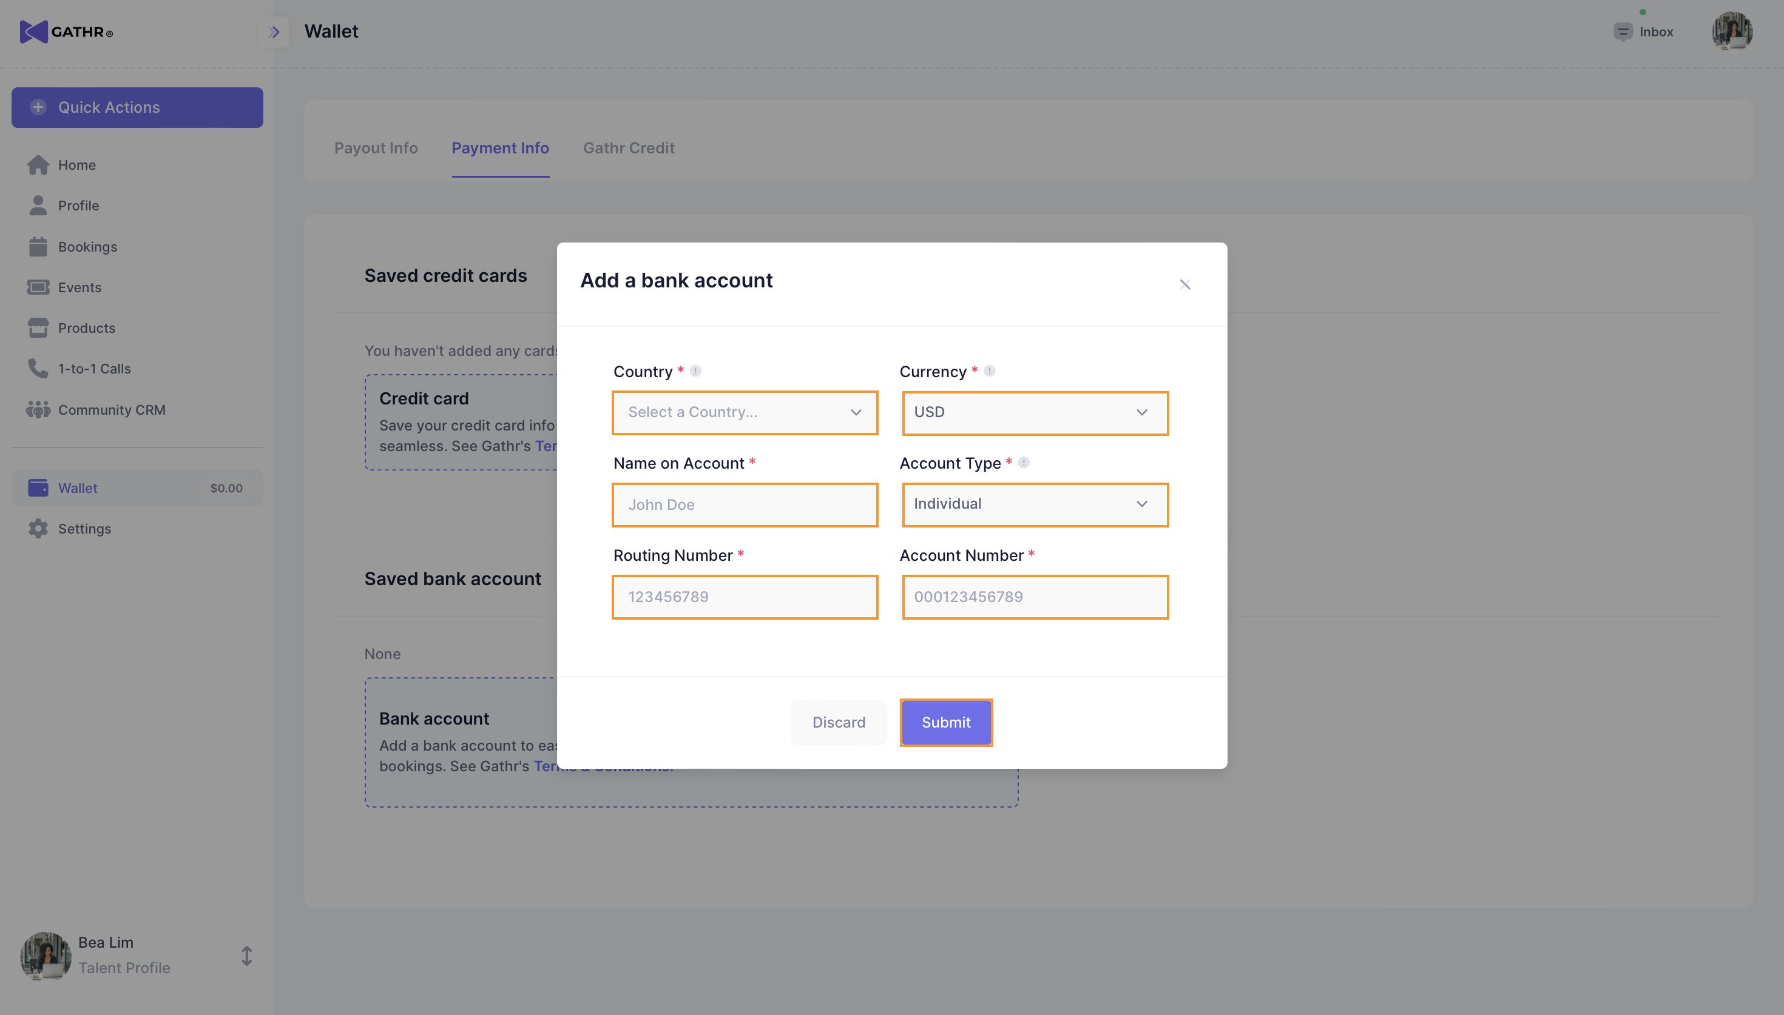Image resolution: width=1784 pixels, height=1015 pixels.
Task: Click the Routing Number input field
Action: (744, 597)
